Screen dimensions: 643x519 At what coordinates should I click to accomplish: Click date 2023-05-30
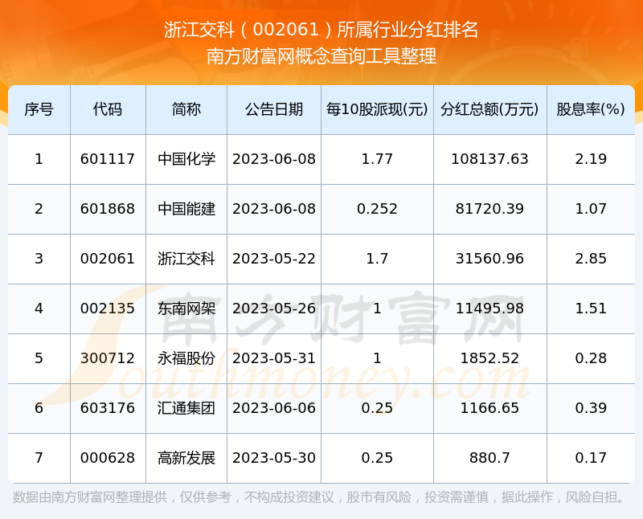coord(274,458)
